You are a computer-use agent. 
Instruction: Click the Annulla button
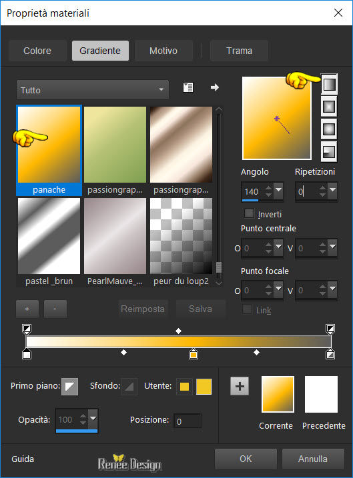pyautogui.click(x=313, y=459)
